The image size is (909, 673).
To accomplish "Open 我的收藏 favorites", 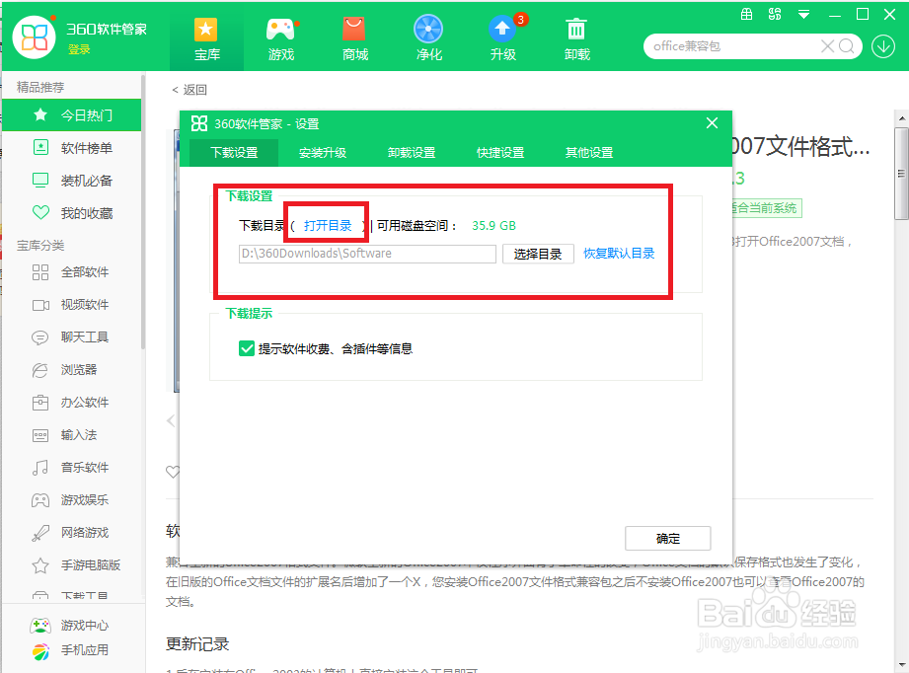I will (x=72, y=213).
